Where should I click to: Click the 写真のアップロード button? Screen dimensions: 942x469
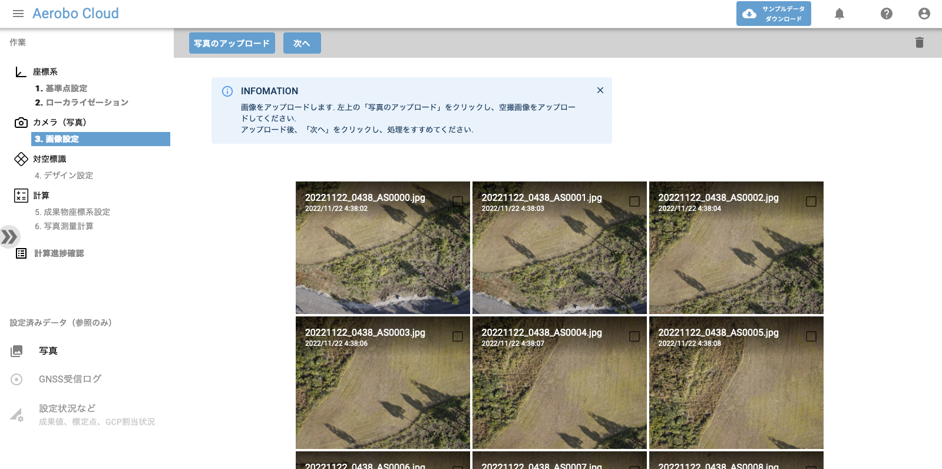232,43
